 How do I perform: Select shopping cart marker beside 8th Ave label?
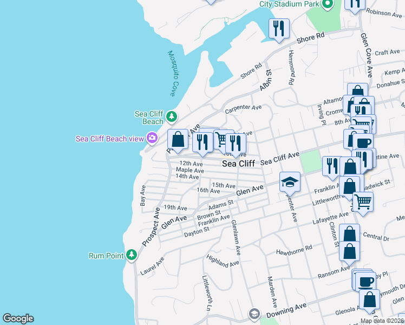361,122
